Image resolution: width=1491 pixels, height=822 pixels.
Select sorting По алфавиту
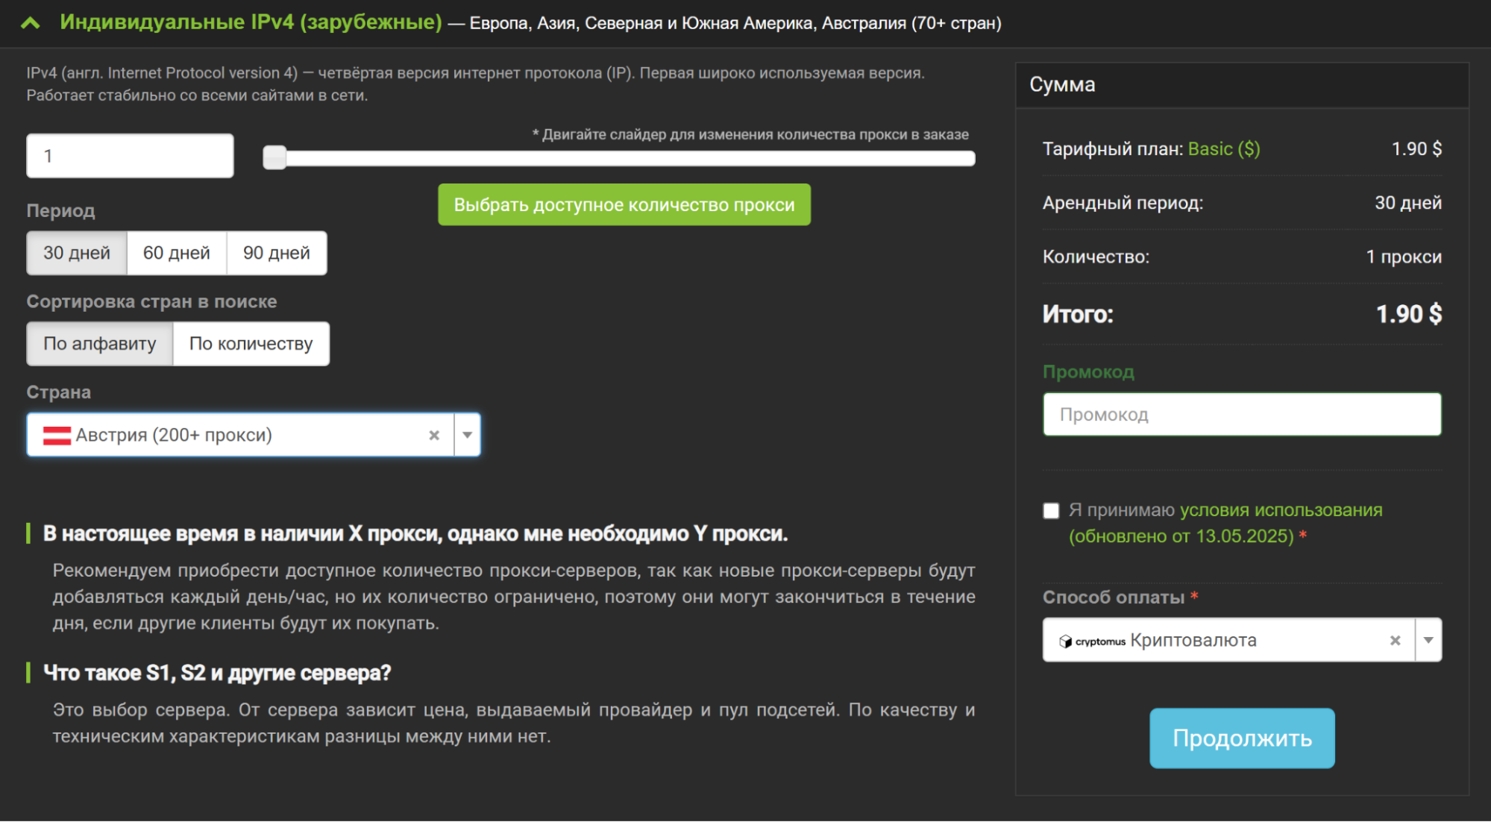click(x=99, y=343)
